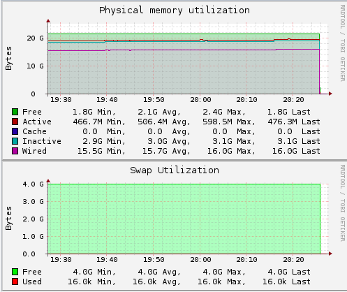
Task: Click the 4.0 G swap axis label
Action: tap(33, 184)
